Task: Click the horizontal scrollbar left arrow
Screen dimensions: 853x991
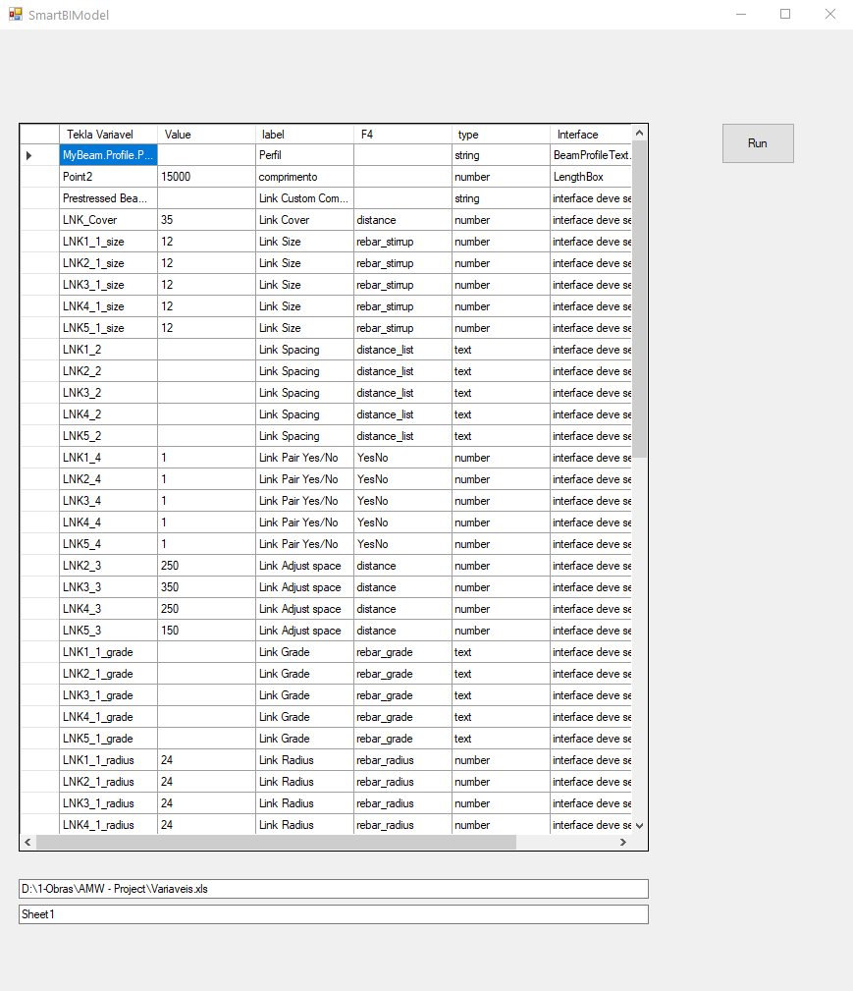Action: coord(27,842)
